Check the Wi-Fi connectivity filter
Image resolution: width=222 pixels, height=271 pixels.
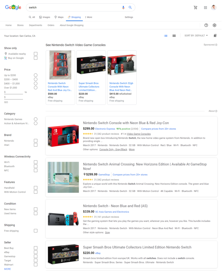36,162
